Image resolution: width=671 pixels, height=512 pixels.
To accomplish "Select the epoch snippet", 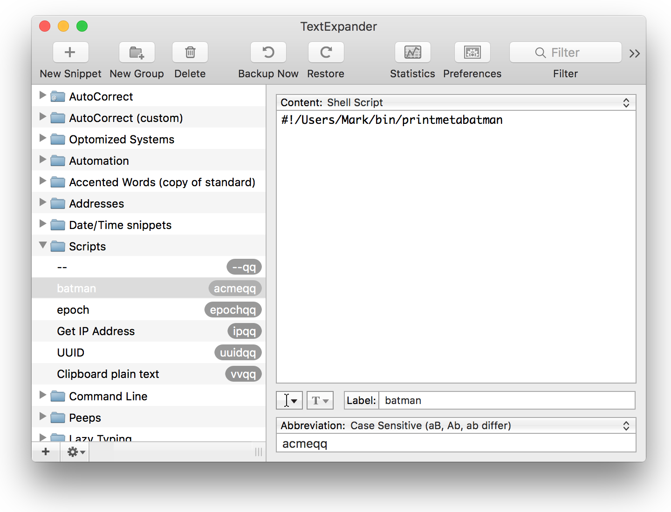I will 149,310.
